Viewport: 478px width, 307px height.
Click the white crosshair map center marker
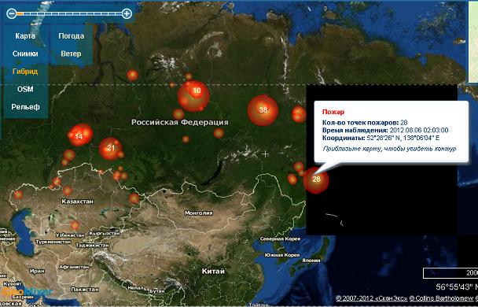coord(265,154)
